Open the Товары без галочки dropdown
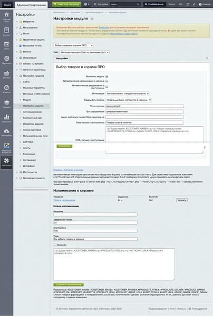The image size is (213, 317). coord(129,100)
